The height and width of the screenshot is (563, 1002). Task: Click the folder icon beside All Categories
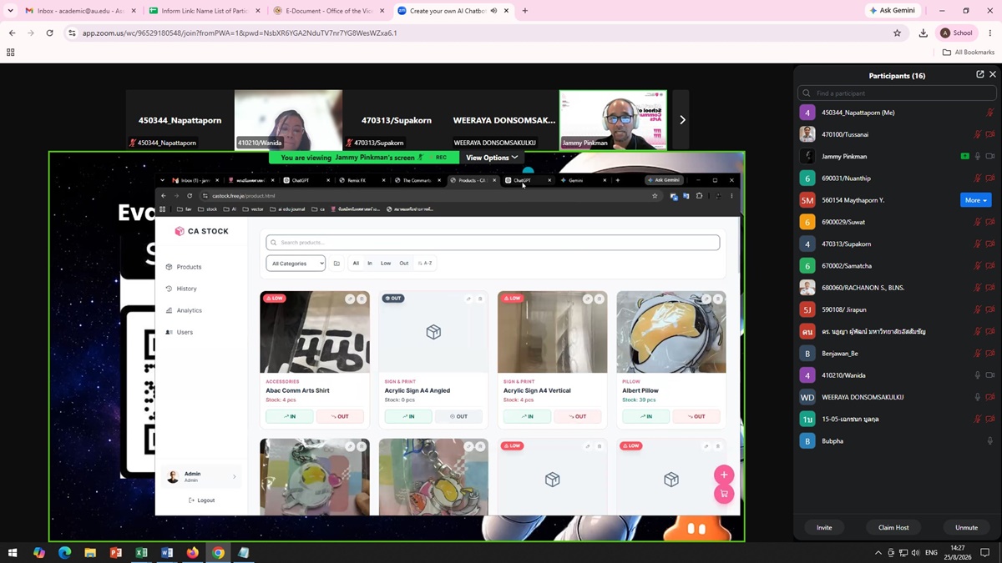point(337,264)
